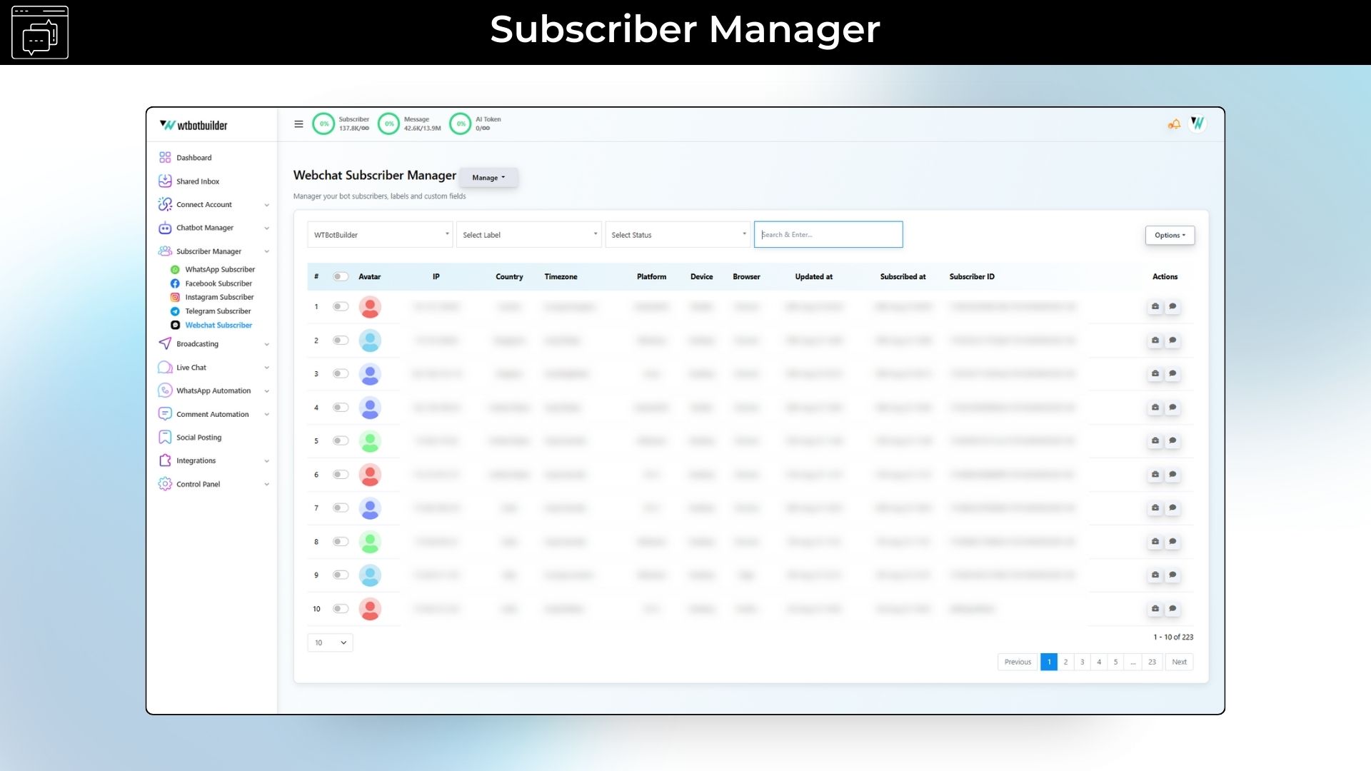Click the wtbotbuilder profile icon top right
The image size is (1371, 771).
pos(1198,123)
